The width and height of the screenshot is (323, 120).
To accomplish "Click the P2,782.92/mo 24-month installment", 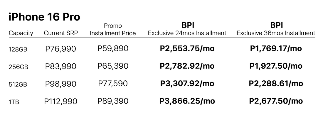I will (187, 66).
